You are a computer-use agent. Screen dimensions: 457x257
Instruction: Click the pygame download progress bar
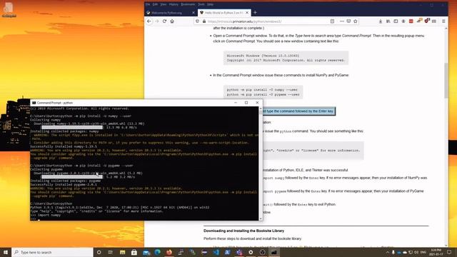(72, 177)
